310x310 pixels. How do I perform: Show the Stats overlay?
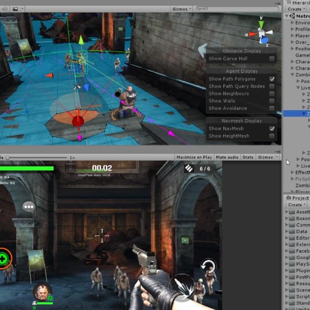(x=248, y=157)
